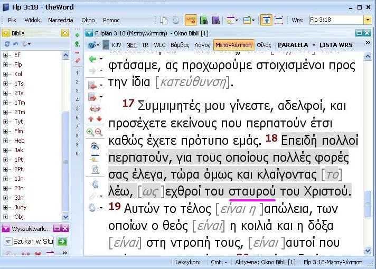Click the copy pages icon in top toolbar
Viewport: 376px width, 269px height.
click(164, 20)
